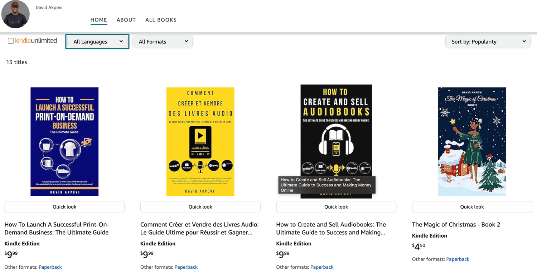Image resolution: width=537 pixels, height=278 pixels.
Task: Expand the All Formats dropdown
Action: point(163,42)
